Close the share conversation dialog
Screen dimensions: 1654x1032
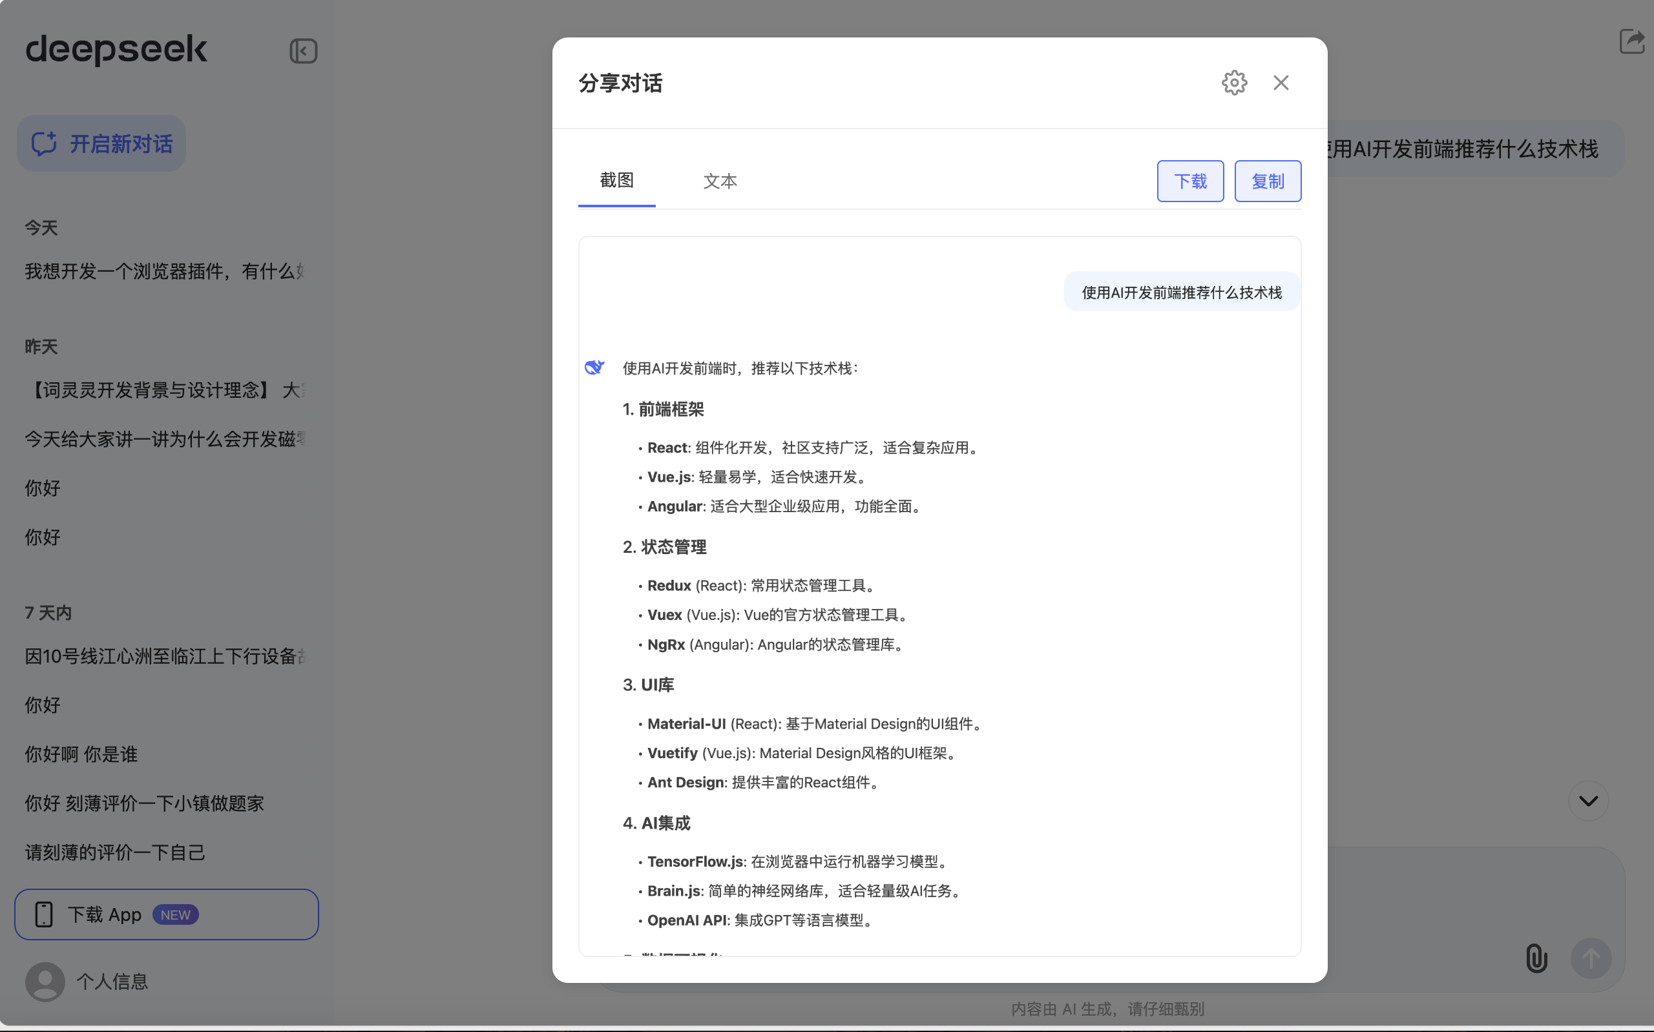click(1281, 83)
